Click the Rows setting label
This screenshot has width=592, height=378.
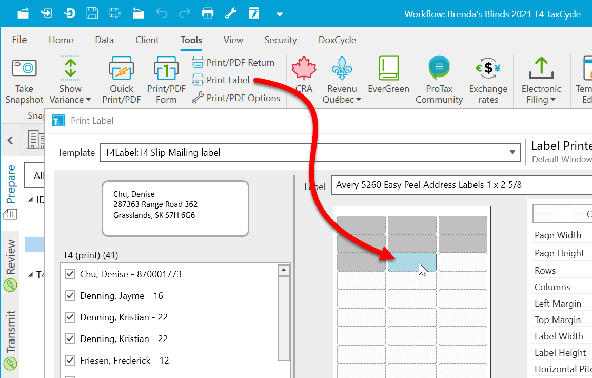[545, 271]
